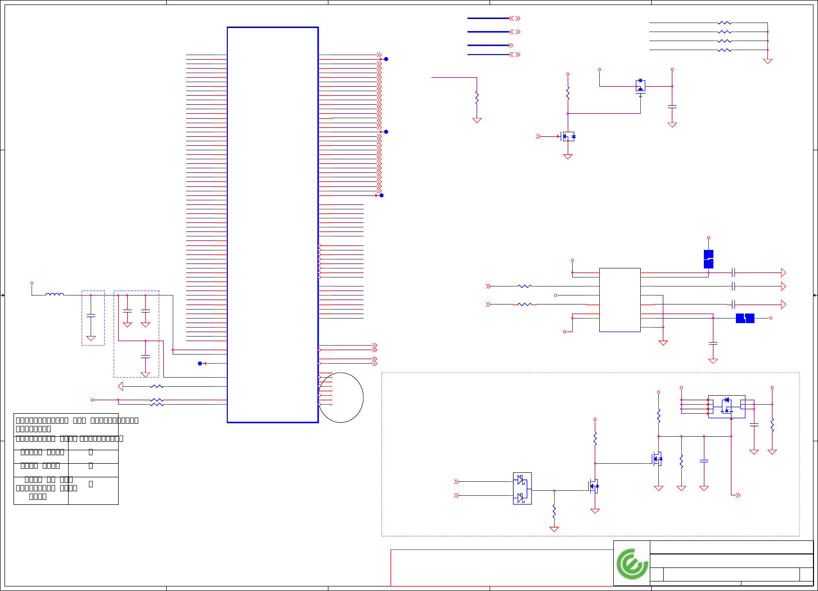Click the input port feeding the upper MOSFET gate
Image resolution: width=818 pixels, height=591 pixels.
click(x=538, y=136)
